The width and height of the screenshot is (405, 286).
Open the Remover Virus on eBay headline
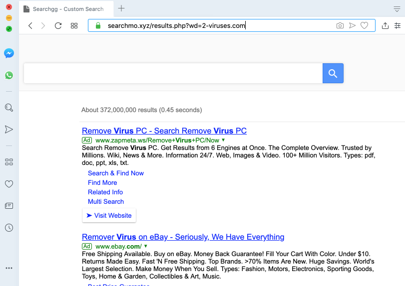[183, 237]
